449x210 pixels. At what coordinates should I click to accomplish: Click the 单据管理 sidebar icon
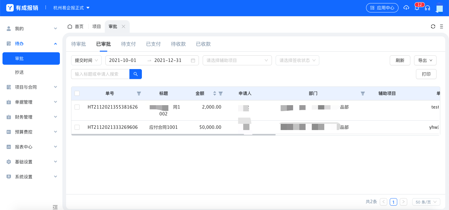pyautogui.click(x=9, y=102)
